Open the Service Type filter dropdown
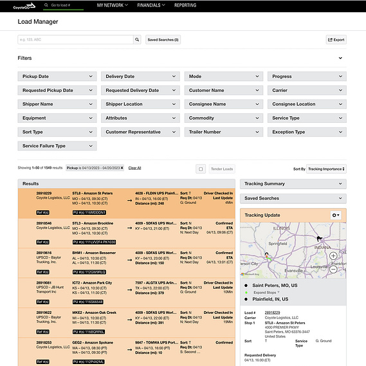Image resolution: width=366 pixels, height=366 pixels. 307,118
